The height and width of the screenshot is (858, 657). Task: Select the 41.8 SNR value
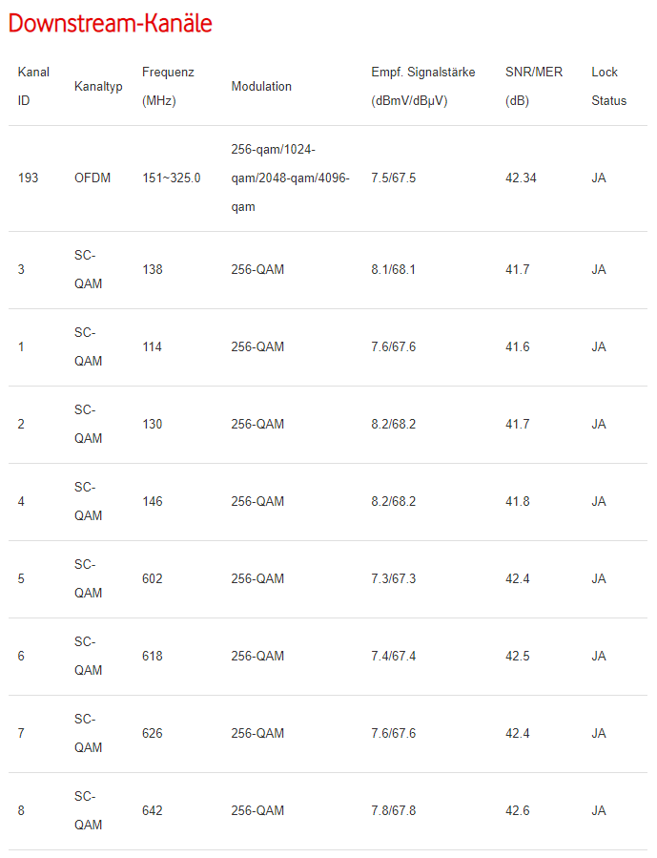[518, 502]
